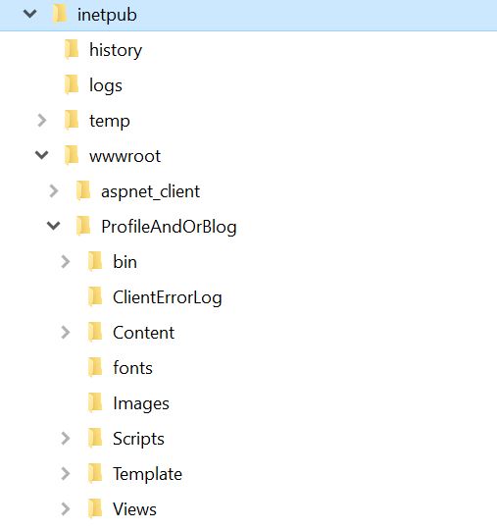Image resolution: width=497 pixels, height=530 pixels.
Task: Collapse the inetpub folder chevron
Action: point(30,14)
